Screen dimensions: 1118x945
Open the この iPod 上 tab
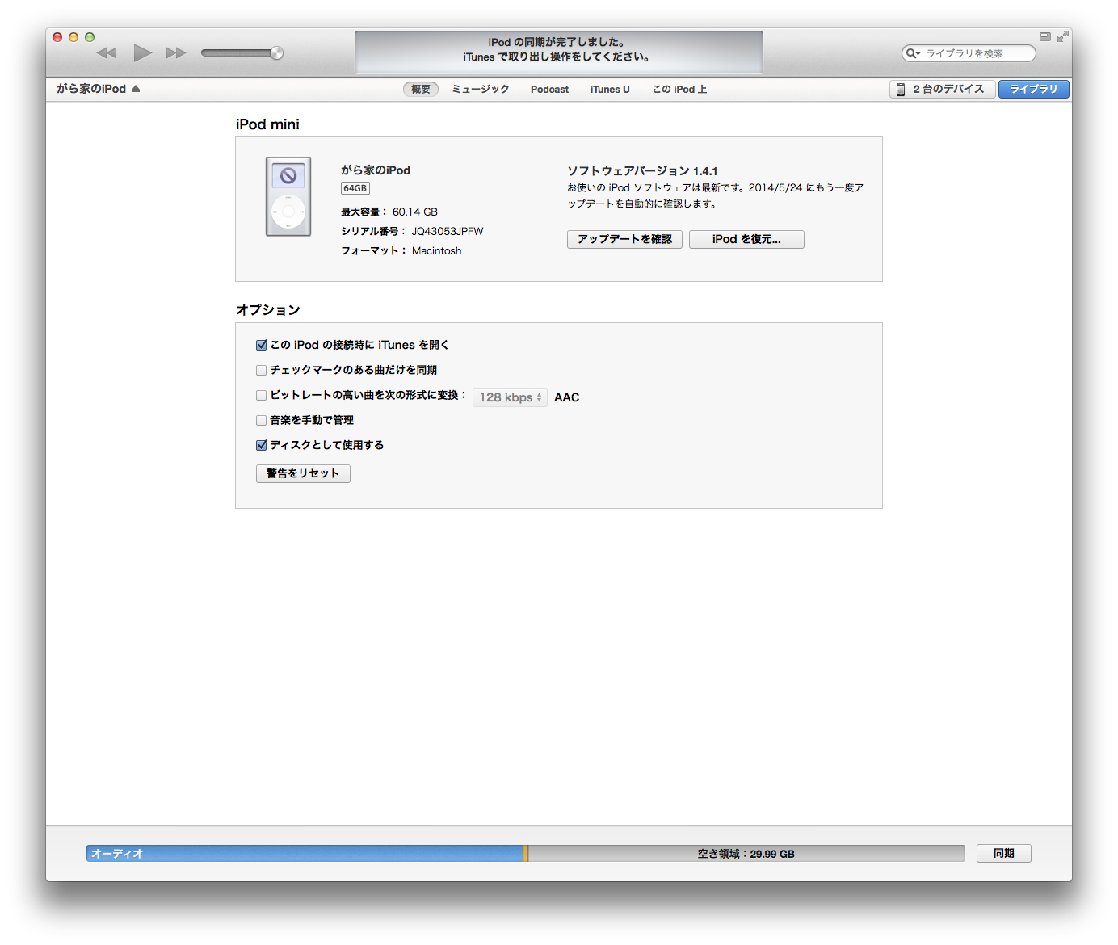coord(679,89)
